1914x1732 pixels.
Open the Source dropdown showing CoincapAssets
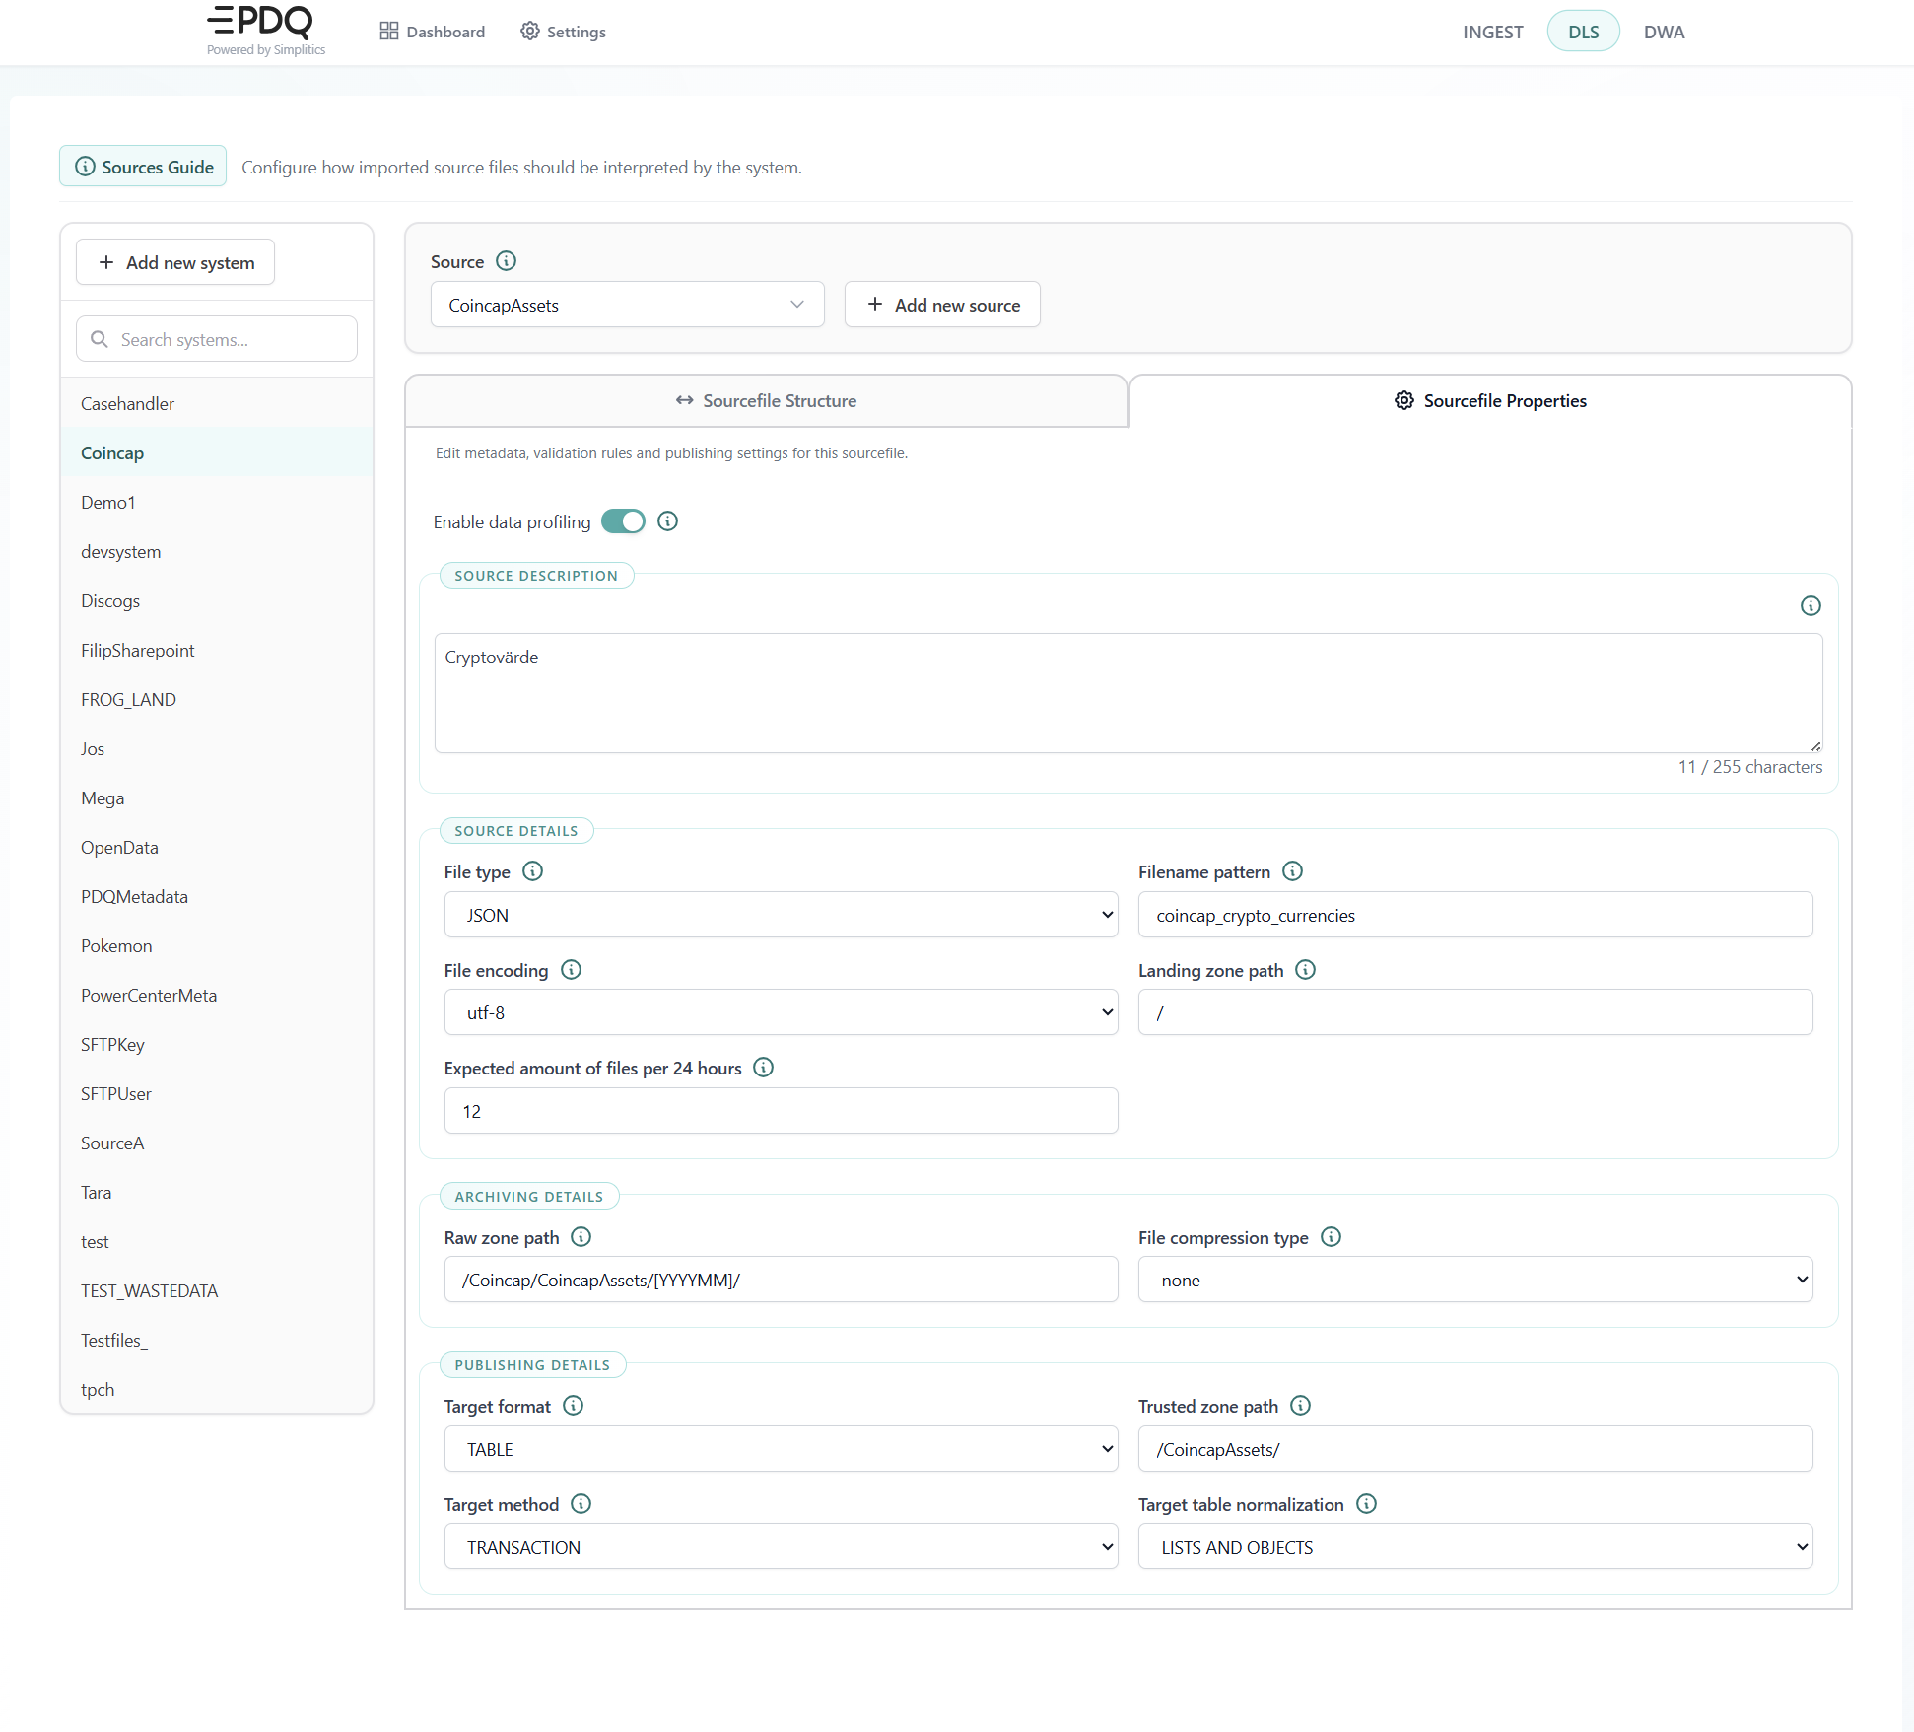point(627,305)
